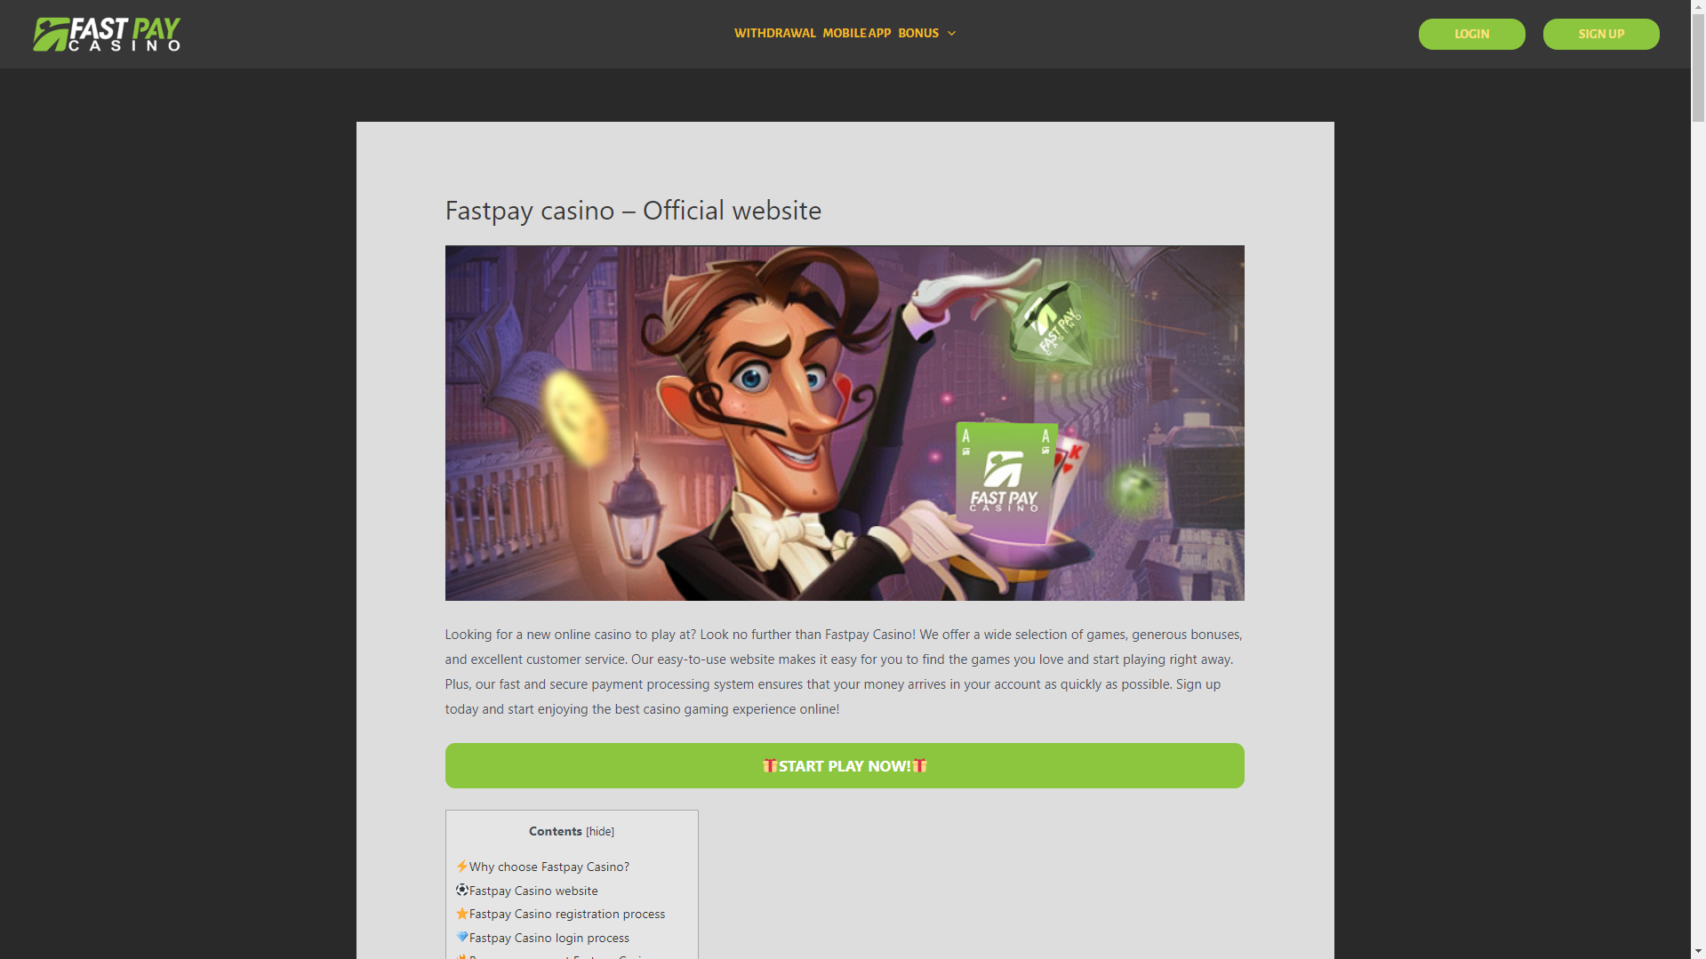This screenshot has height=959, width=1706.
Task: Expand the BONUS menu chevron
Action: [x=951, y=34]
